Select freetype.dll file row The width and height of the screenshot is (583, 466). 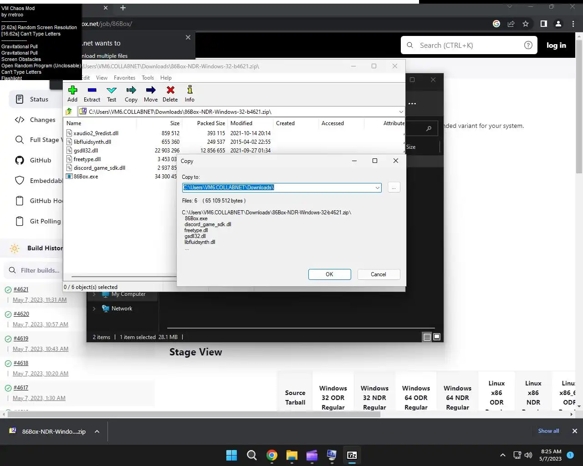[x=121, y=159]
